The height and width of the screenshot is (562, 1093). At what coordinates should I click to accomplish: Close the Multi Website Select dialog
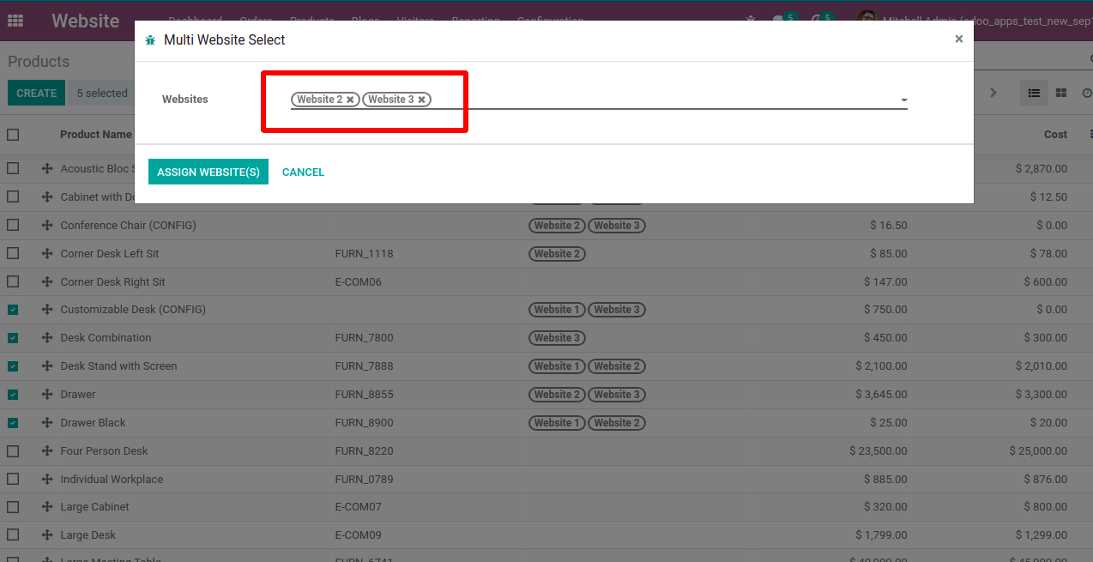958,39
